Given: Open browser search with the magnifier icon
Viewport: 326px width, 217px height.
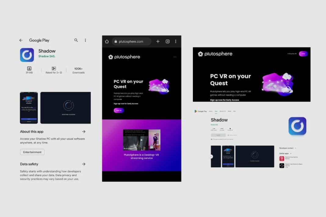Looking at the screenshot, I should click(x=76, y=40).
